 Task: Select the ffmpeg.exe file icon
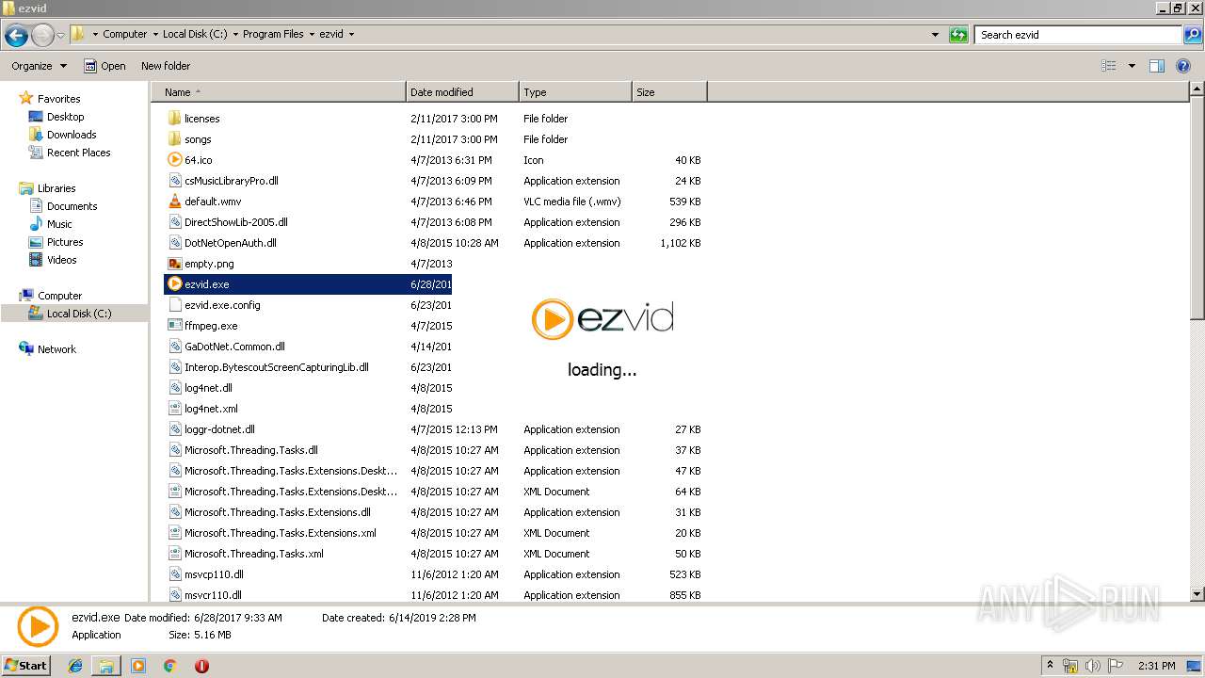pyautogui.click(x=175, y=326)
